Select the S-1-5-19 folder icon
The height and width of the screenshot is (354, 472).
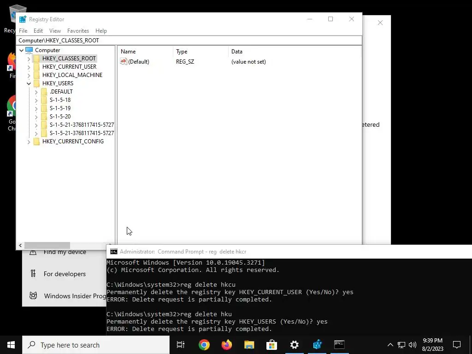coord(44,108)
